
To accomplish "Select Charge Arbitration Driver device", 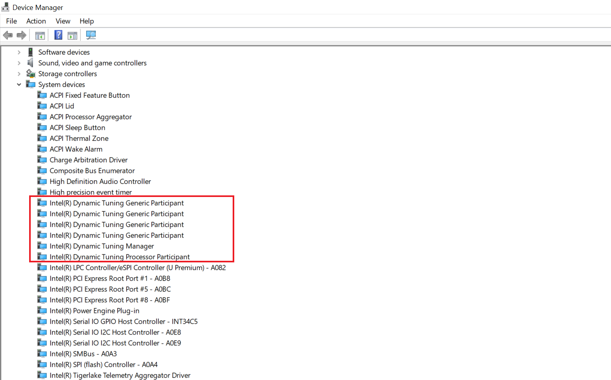I will pos(89,160).
